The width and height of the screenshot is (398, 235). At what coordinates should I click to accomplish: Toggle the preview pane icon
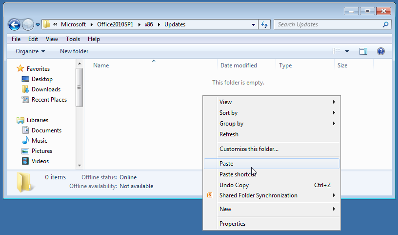pos(363,51)
